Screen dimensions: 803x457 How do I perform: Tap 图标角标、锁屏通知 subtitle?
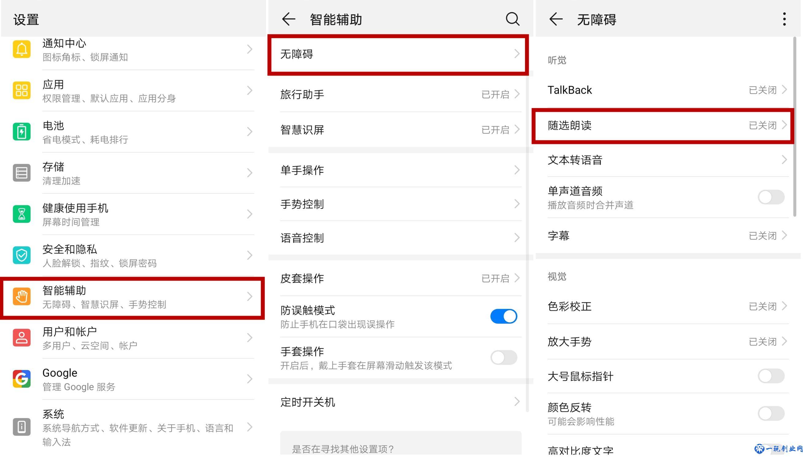[85, 57]
